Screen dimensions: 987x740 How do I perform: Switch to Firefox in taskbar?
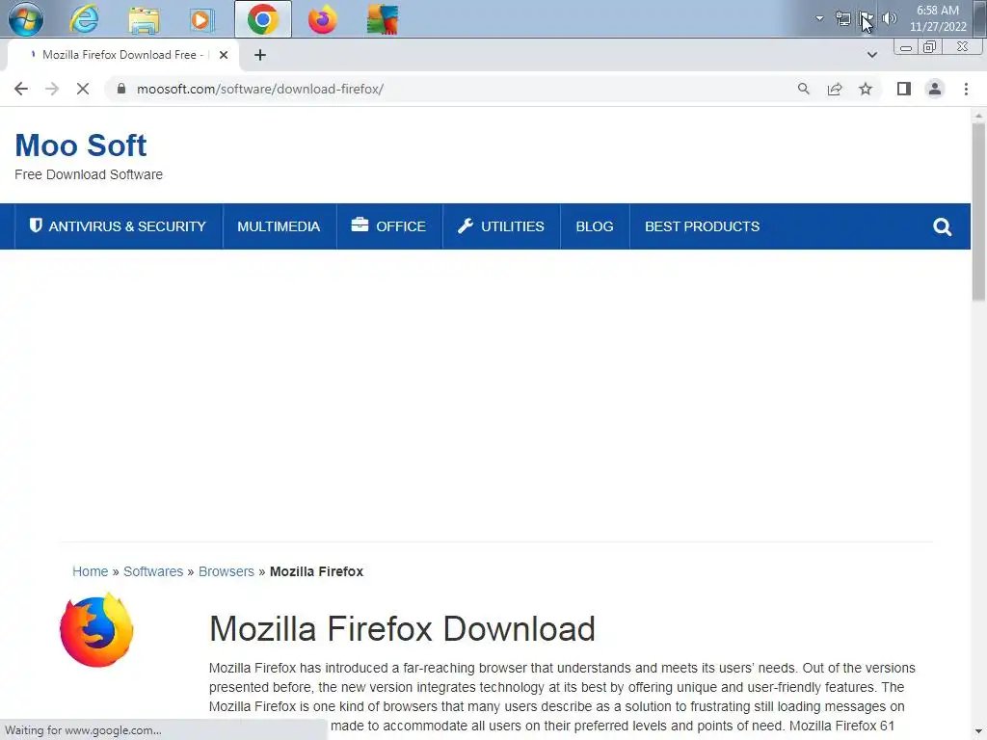[x=322, y=19]
